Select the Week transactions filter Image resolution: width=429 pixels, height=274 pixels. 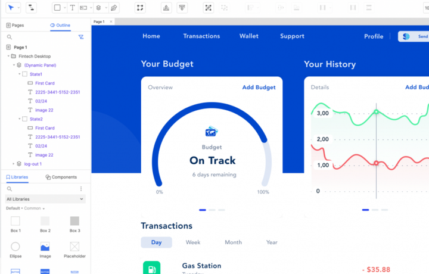[193, 242]
